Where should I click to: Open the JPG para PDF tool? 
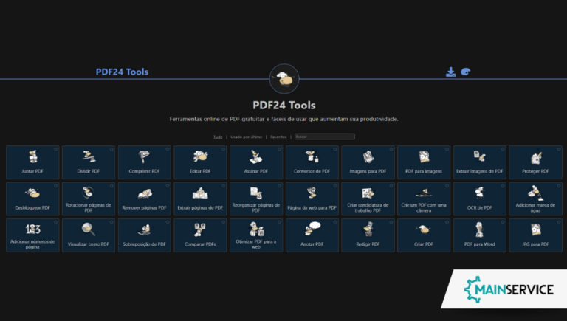(x=535, y=235)
